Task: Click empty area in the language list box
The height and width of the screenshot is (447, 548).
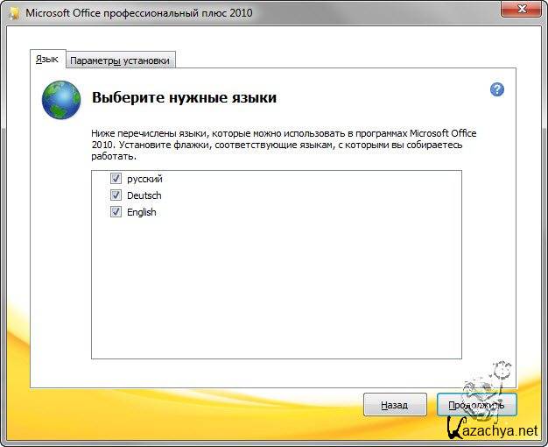Action: 277,289
